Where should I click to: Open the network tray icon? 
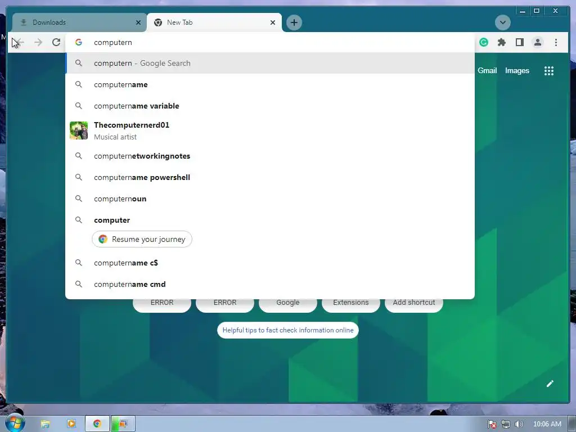506,424
